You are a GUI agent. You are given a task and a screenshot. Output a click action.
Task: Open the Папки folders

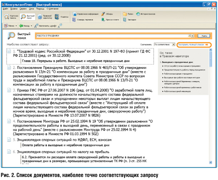128,14
